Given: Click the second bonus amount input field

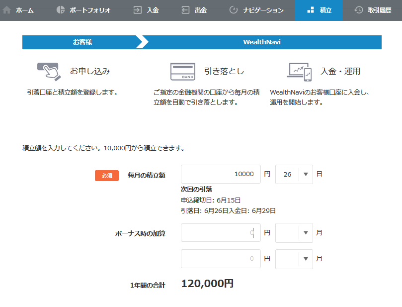Looking at the screenshot, I should coord(221,258).
